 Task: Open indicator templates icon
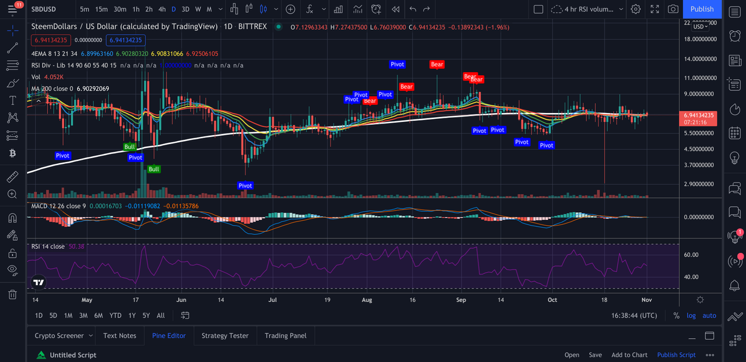(x=357, y=9)
